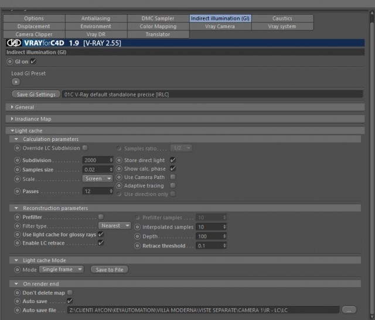Image resolution: width=375 pixels, height=320 pixels.
Task: Click the Load GI Preset arrow button
Action: 16,82
